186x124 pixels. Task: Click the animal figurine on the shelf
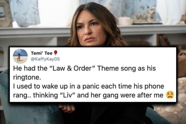coord(144,15)
